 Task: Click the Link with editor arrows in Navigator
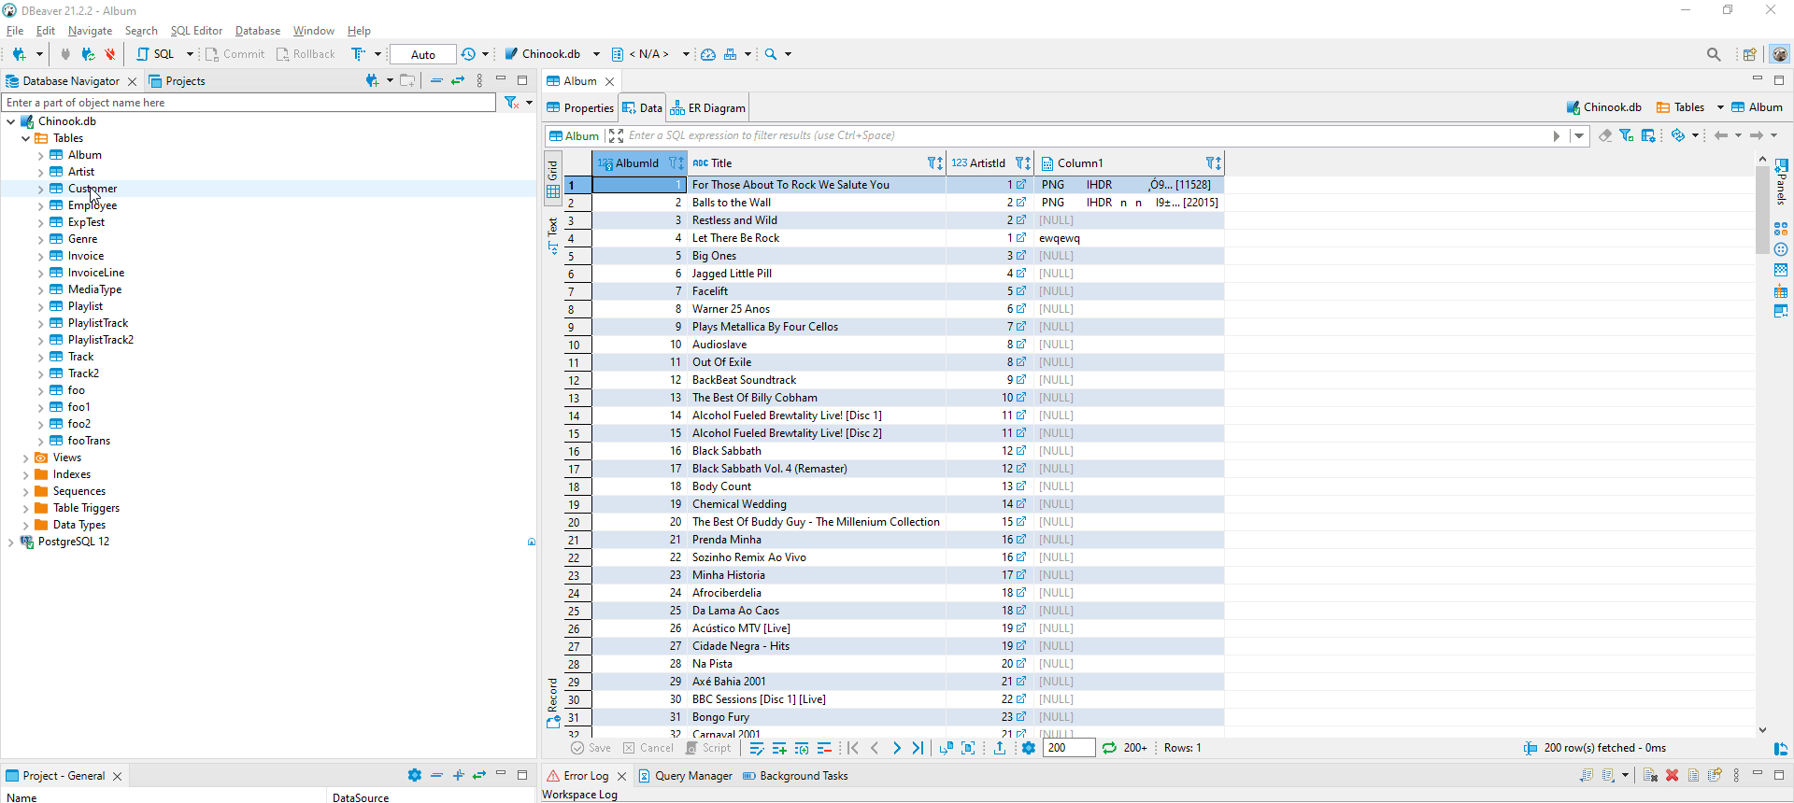click(458, 81)
